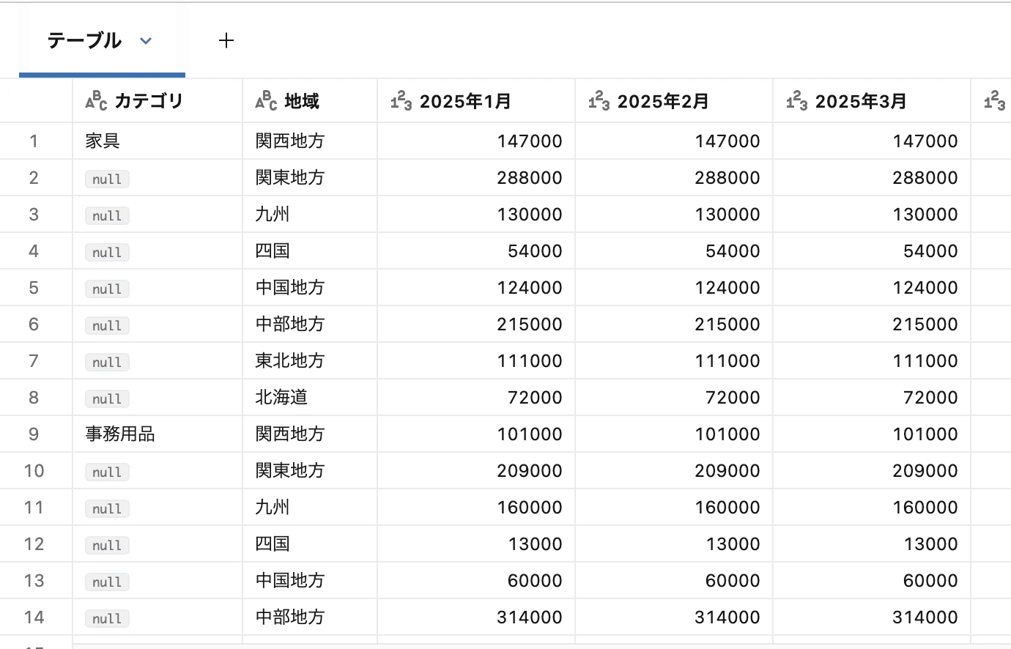Click 215000 in the 2025年3月 column
The image size is (1011, 649).
click(872, 324)
